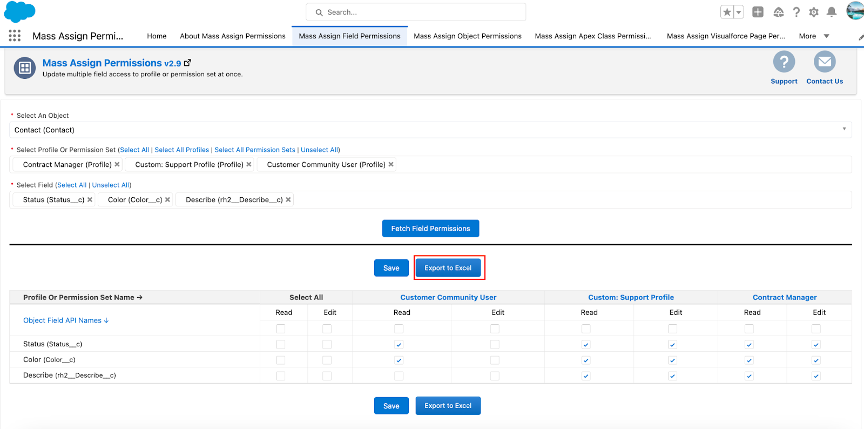The image size is (864, 429).
Task: Click Select All fields link
Action: (x=72, y=185)
